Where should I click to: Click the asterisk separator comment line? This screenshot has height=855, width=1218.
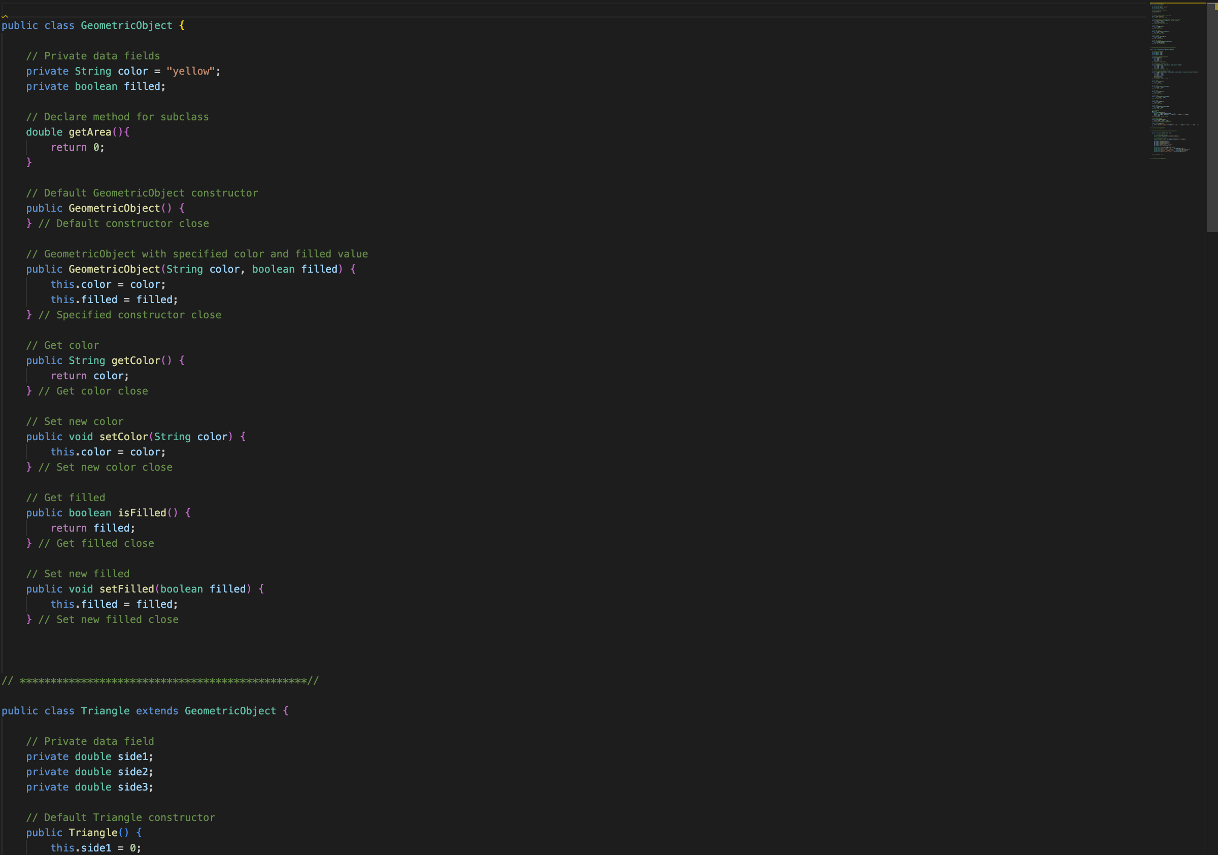click(160, 680)
